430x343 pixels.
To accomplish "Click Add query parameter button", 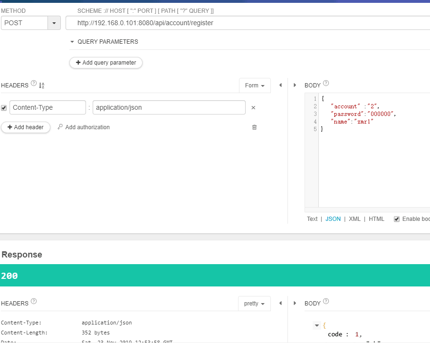I will (106, 63).
